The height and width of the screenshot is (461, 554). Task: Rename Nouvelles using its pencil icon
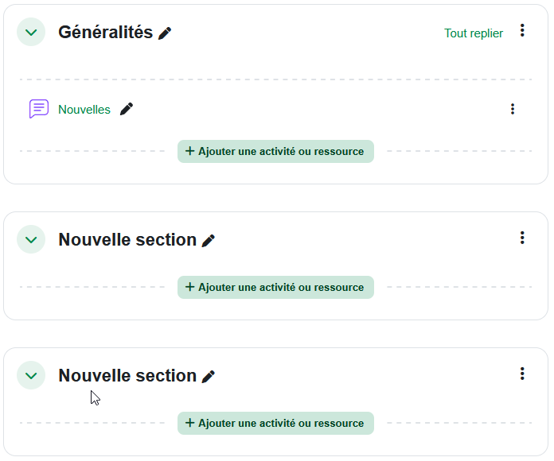127,109
